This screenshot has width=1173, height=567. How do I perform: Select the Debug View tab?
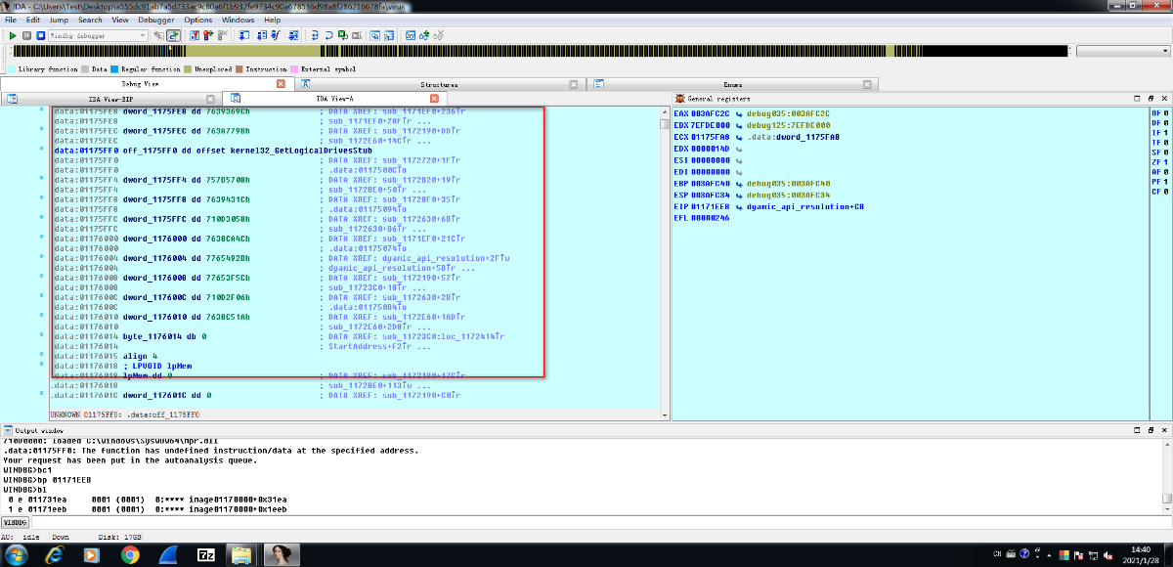[146, 85]
